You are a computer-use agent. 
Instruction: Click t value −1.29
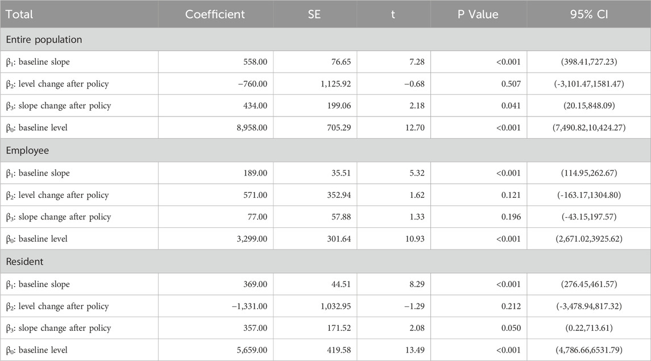[414, 306]
